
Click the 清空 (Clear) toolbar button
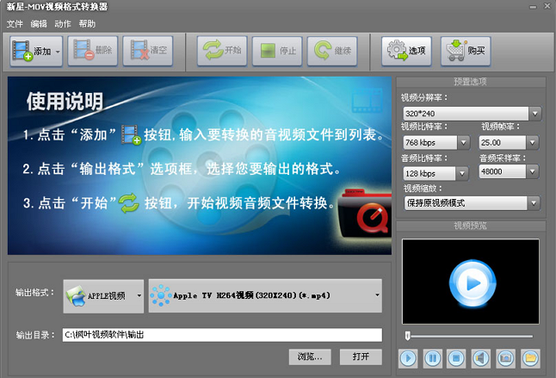(148, 51)
